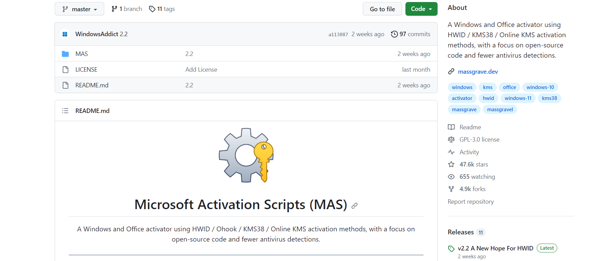615x261 pixels.
Task: Click the eye icon next to 655 watching
Action: pos(451,177)
